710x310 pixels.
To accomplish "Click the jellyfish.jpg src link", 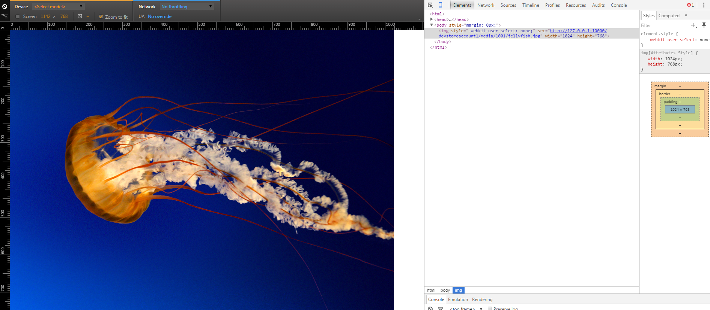I will click(x=522, y=33).
